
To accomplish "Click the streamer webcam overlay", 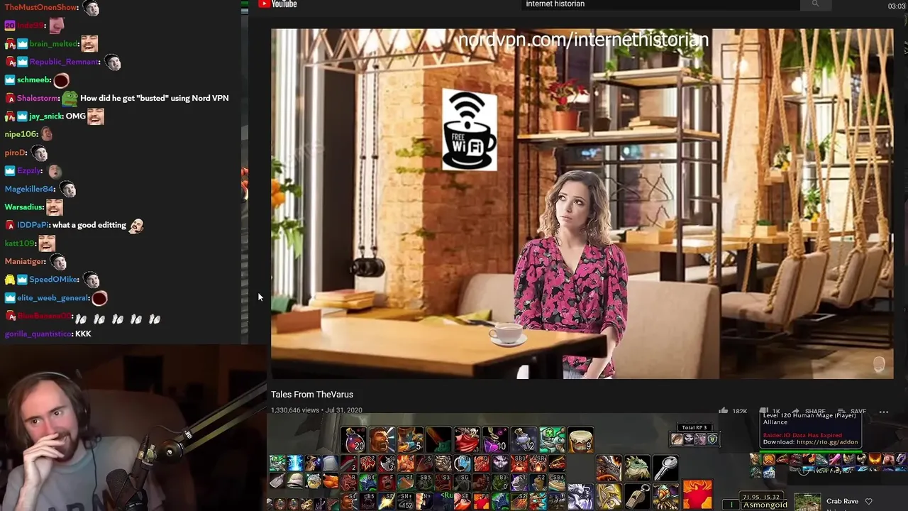I will coord(133,428).
